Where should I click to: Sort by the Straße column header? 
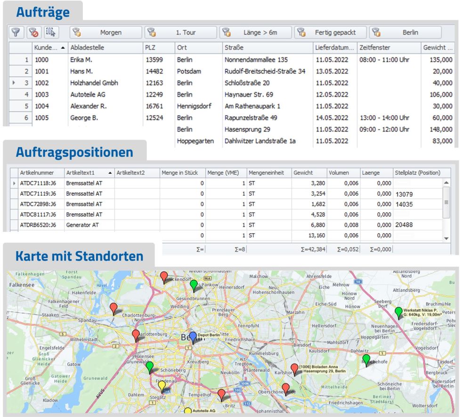[268, 48]
